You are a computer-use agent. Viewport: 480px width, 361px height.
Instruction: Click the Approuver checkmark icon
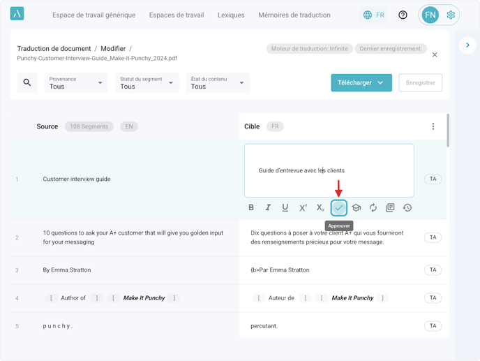pos(338,207)
